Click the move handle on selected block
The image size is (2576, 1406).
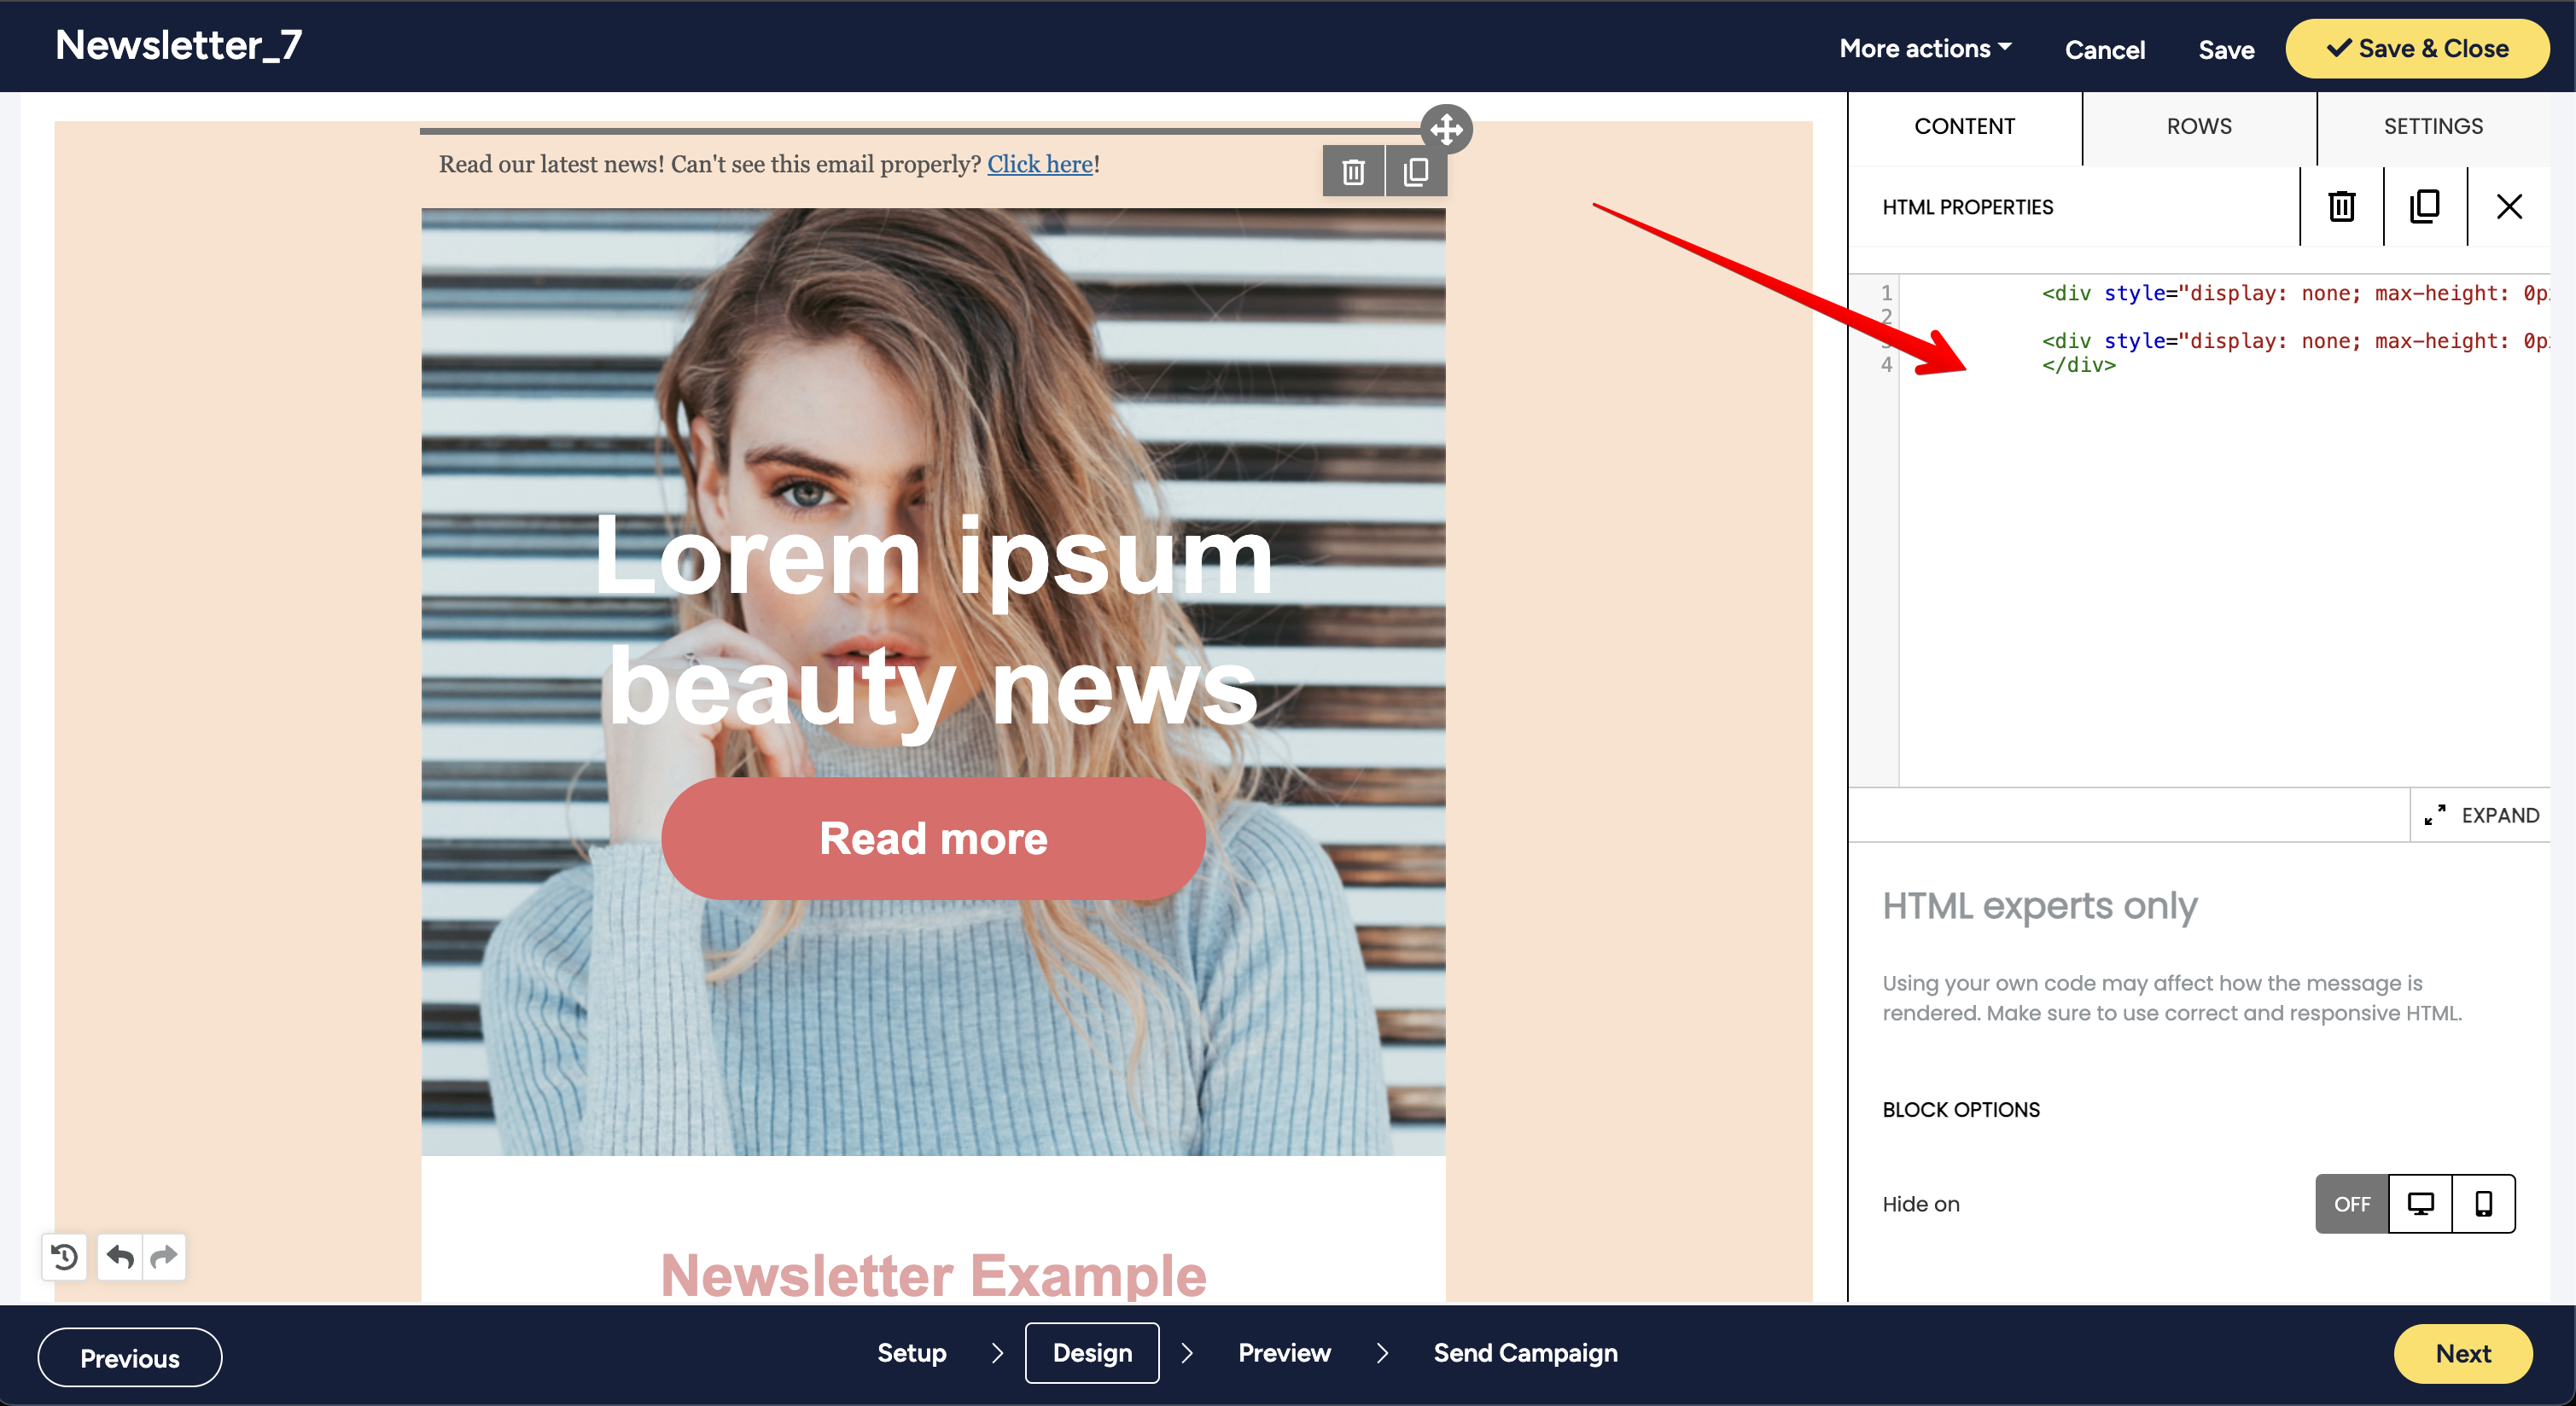[x=1446, y=129]
